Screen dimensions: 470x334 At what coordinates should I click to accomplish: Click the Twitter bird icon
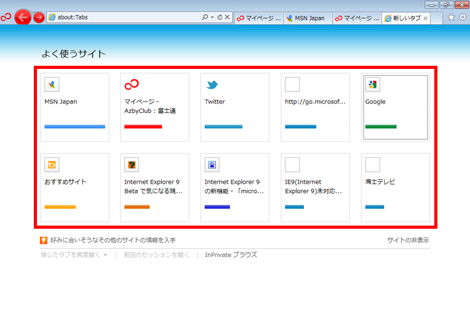click(212, 85)
